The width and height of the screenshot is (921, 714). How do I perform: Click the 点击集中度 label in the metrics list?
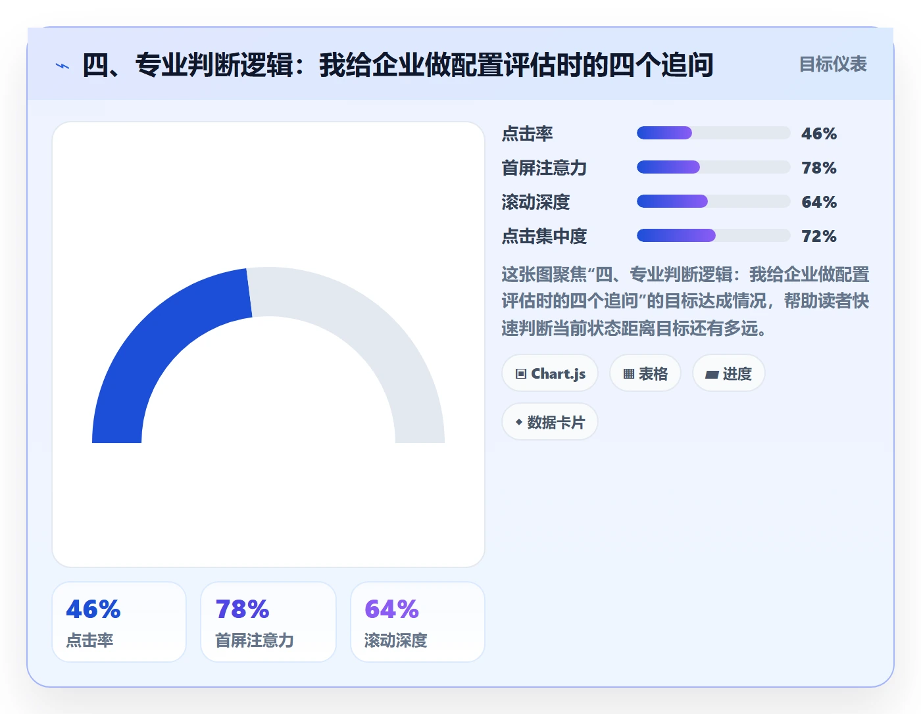click(544, 236)
